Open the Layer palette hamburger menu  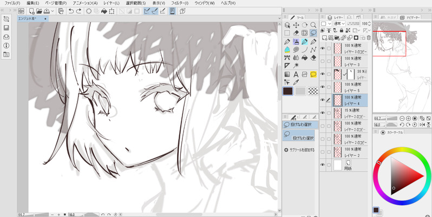[322, 17]
